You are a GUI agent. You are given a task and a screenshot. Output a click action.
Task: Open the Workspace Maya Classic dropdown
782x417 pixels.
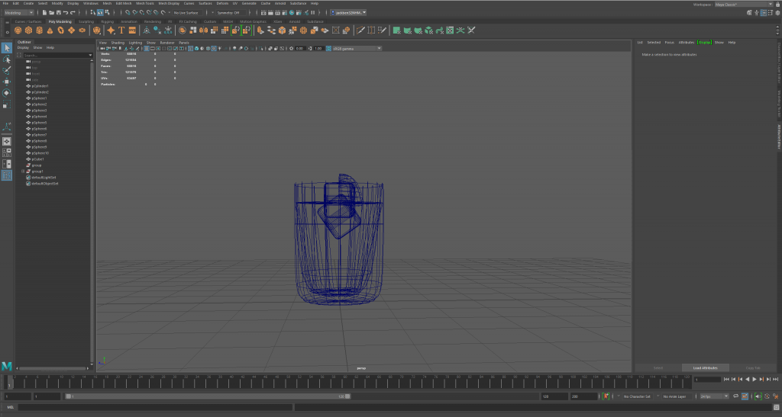tap(742, 4)
